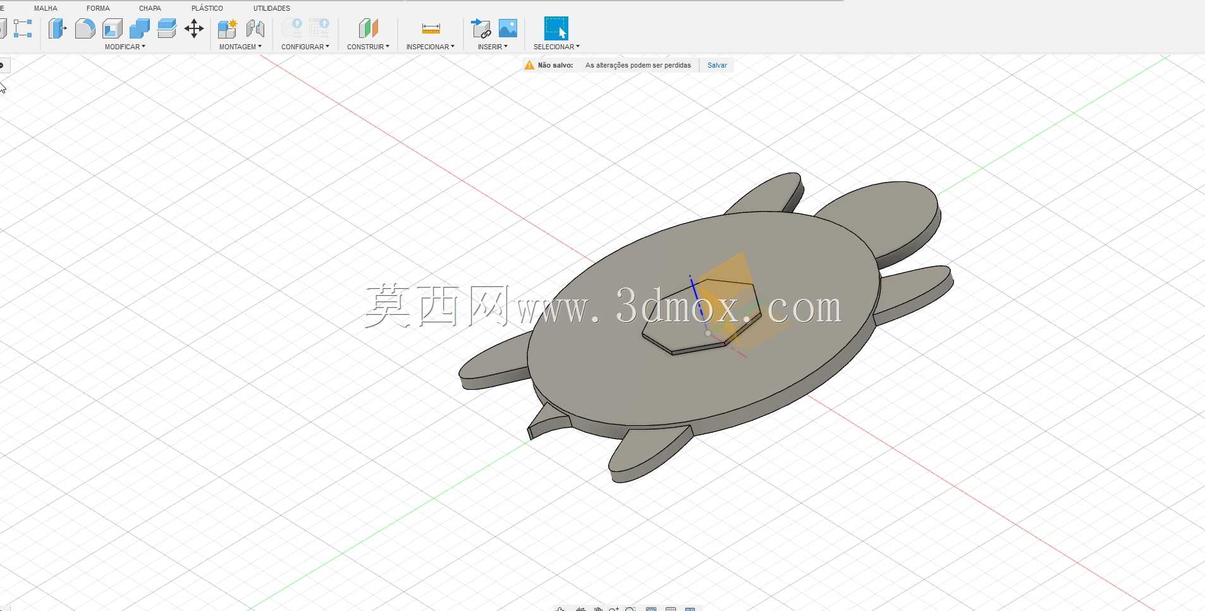Expand the CONFIGURAR dropdown
The width and height of the screenshot is (1205, 611).
pyautogui.click(x=305, y=47)
